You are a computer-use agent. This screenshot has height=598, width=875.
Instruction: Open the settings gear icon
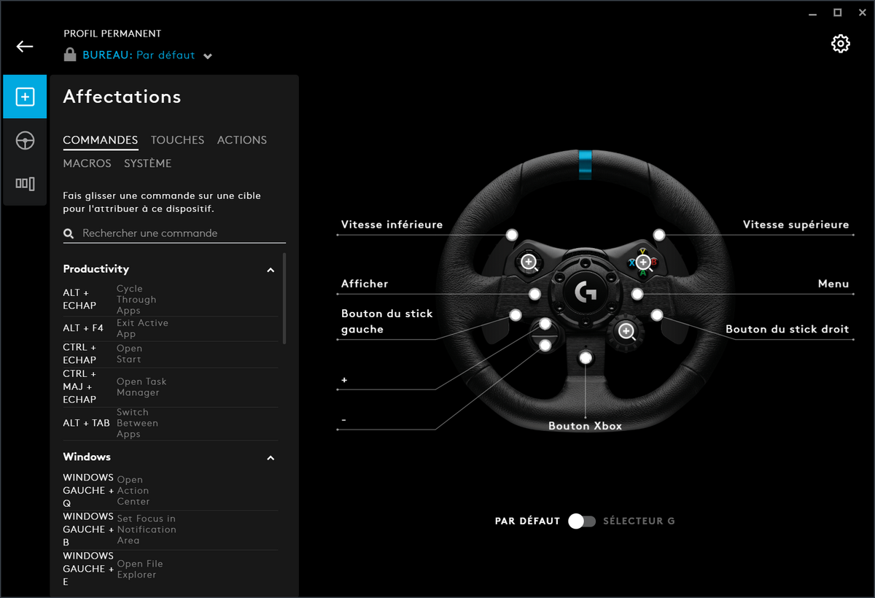[841, 44]
